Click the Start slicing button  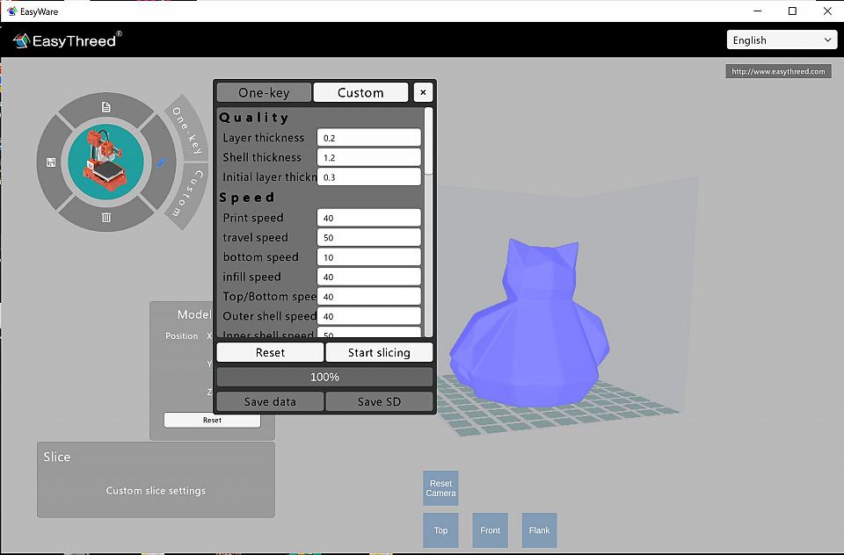click(379, 352)
